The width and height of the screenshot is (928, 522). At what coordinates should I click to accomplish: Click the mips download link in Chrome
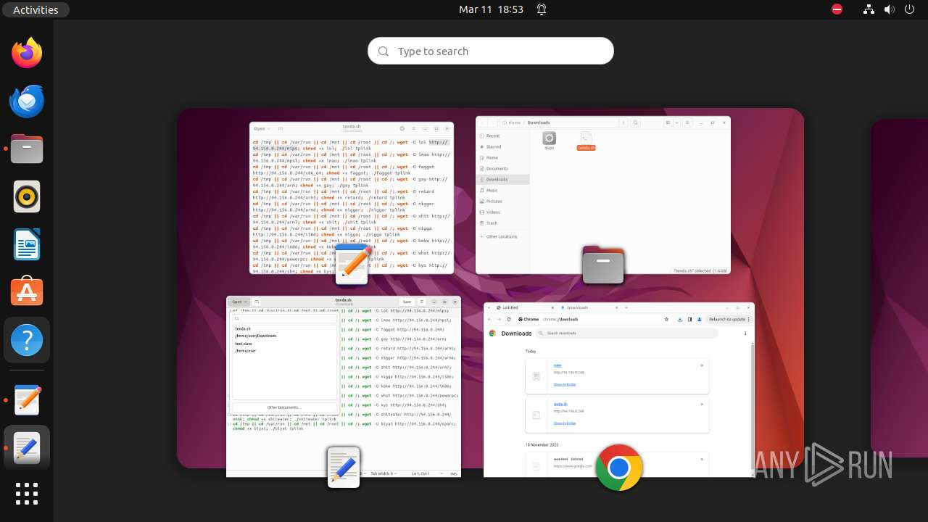[x=558, y=365]
